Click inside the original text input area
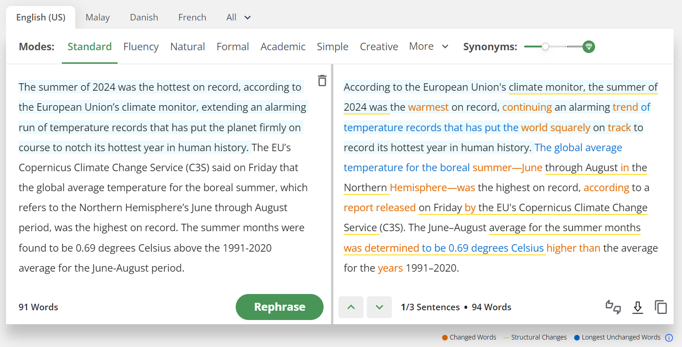Screen dimensions: 682x347 pos(163,186)
